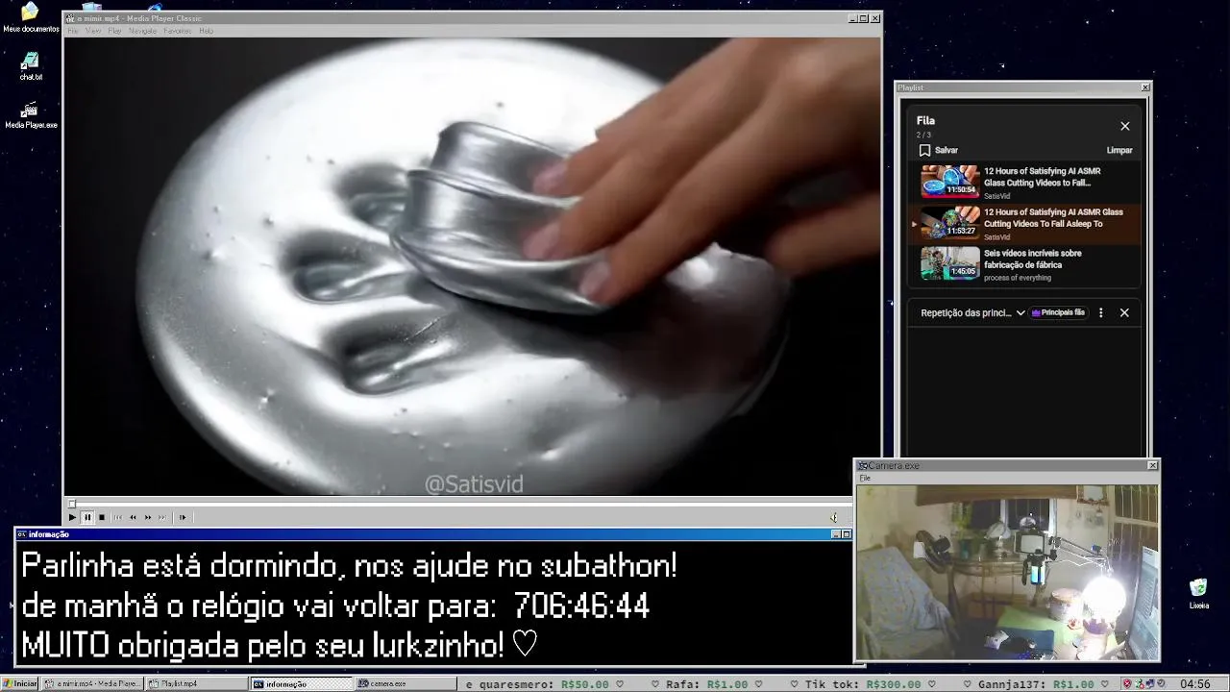
Task: Open File menu in Camera.exe window
Action: (x=865, y=478)
